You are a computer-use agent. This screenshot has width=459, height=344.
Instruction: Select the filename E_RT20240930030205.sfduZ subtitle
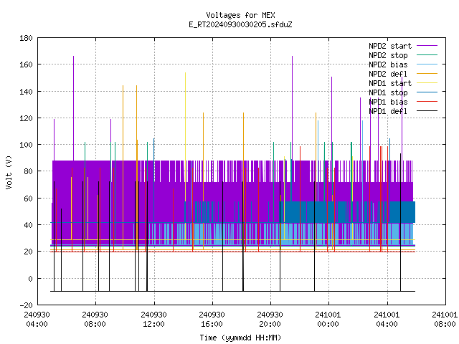[240, 24]
